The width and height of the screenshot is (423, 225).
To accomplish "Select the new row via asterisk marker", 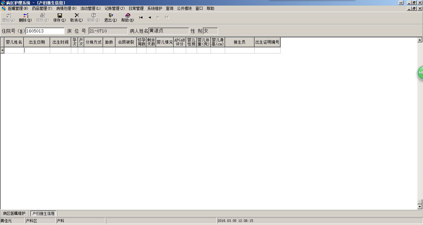I will pyautogui.click(x=2, y=50).
